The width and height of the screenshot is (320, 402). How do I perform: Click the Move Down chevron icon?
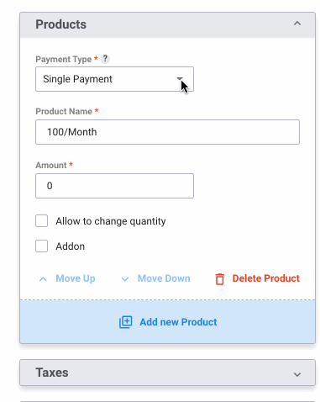pyautogui.click(x=125, y=279)
